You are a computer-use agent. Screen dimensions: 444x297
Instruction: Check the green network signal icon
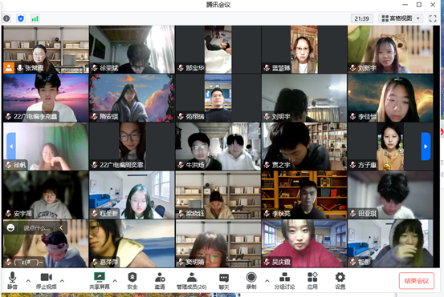point(35,18)
